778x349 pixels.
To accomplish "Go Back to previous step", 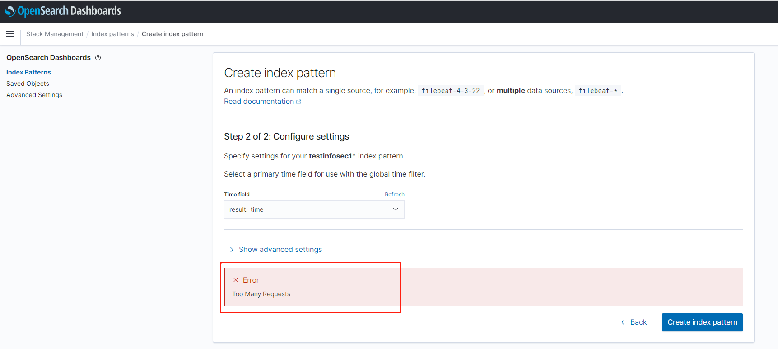I will tap(634, 322).
